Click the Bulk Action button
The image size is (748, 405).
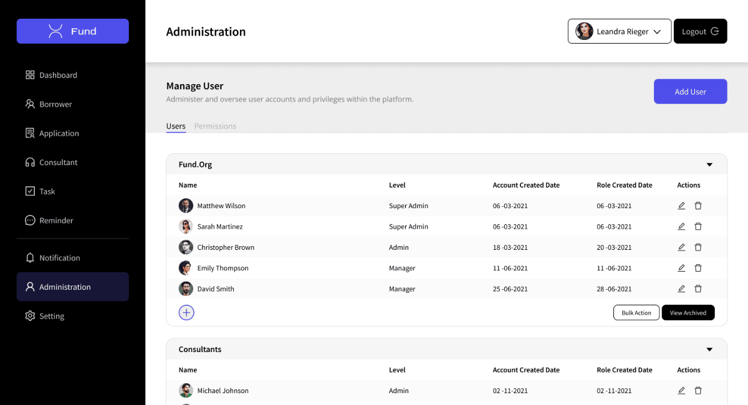tap(636, 313)
